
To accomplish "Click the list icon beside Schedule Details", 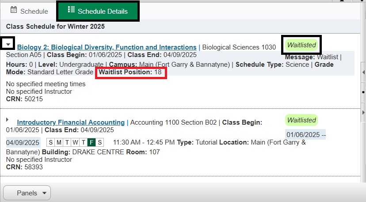I will [x=71, y=11].
